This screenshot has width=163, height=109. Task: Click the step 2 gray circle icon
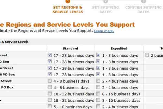[x=106, y=1]
